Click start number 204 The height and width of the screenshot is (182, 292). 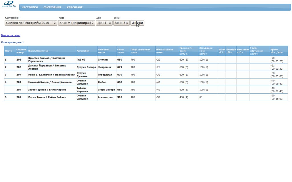[19, 90]
